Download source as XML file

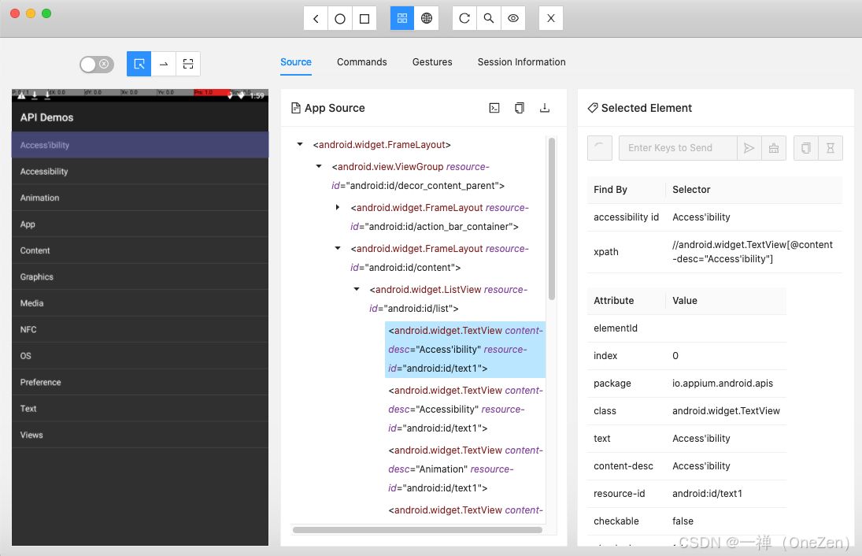click(x=545, y=109)
